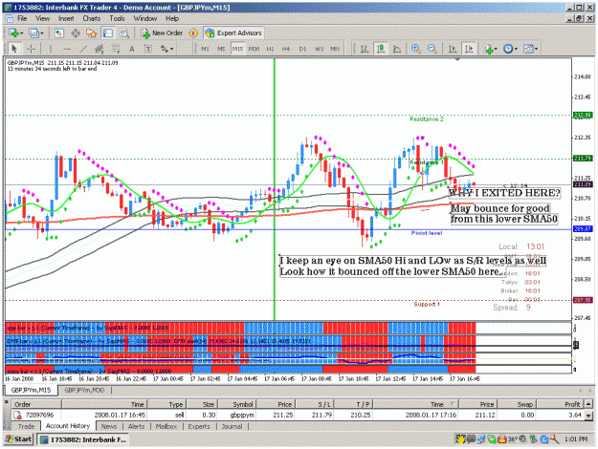598x449 pixels.
Task: Sort history by Profit column header
Action: click(560, 404)
